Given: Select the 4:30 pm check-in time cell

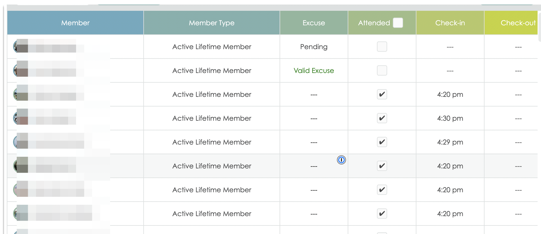Looking at the screenshot, I should click(x=450, y=118).
